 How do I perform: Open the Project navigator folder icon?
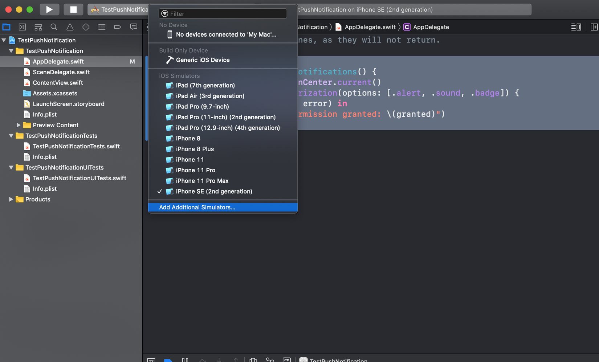tap(7, 27)
